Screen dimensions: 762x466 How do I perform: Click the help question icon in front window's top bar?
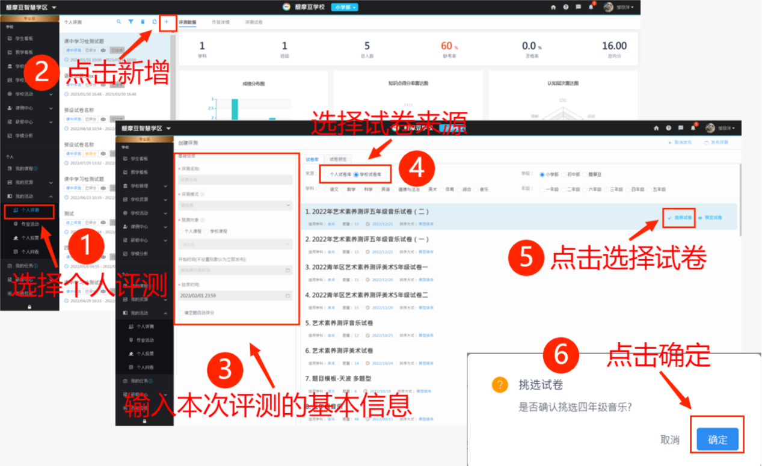point(668,128)
